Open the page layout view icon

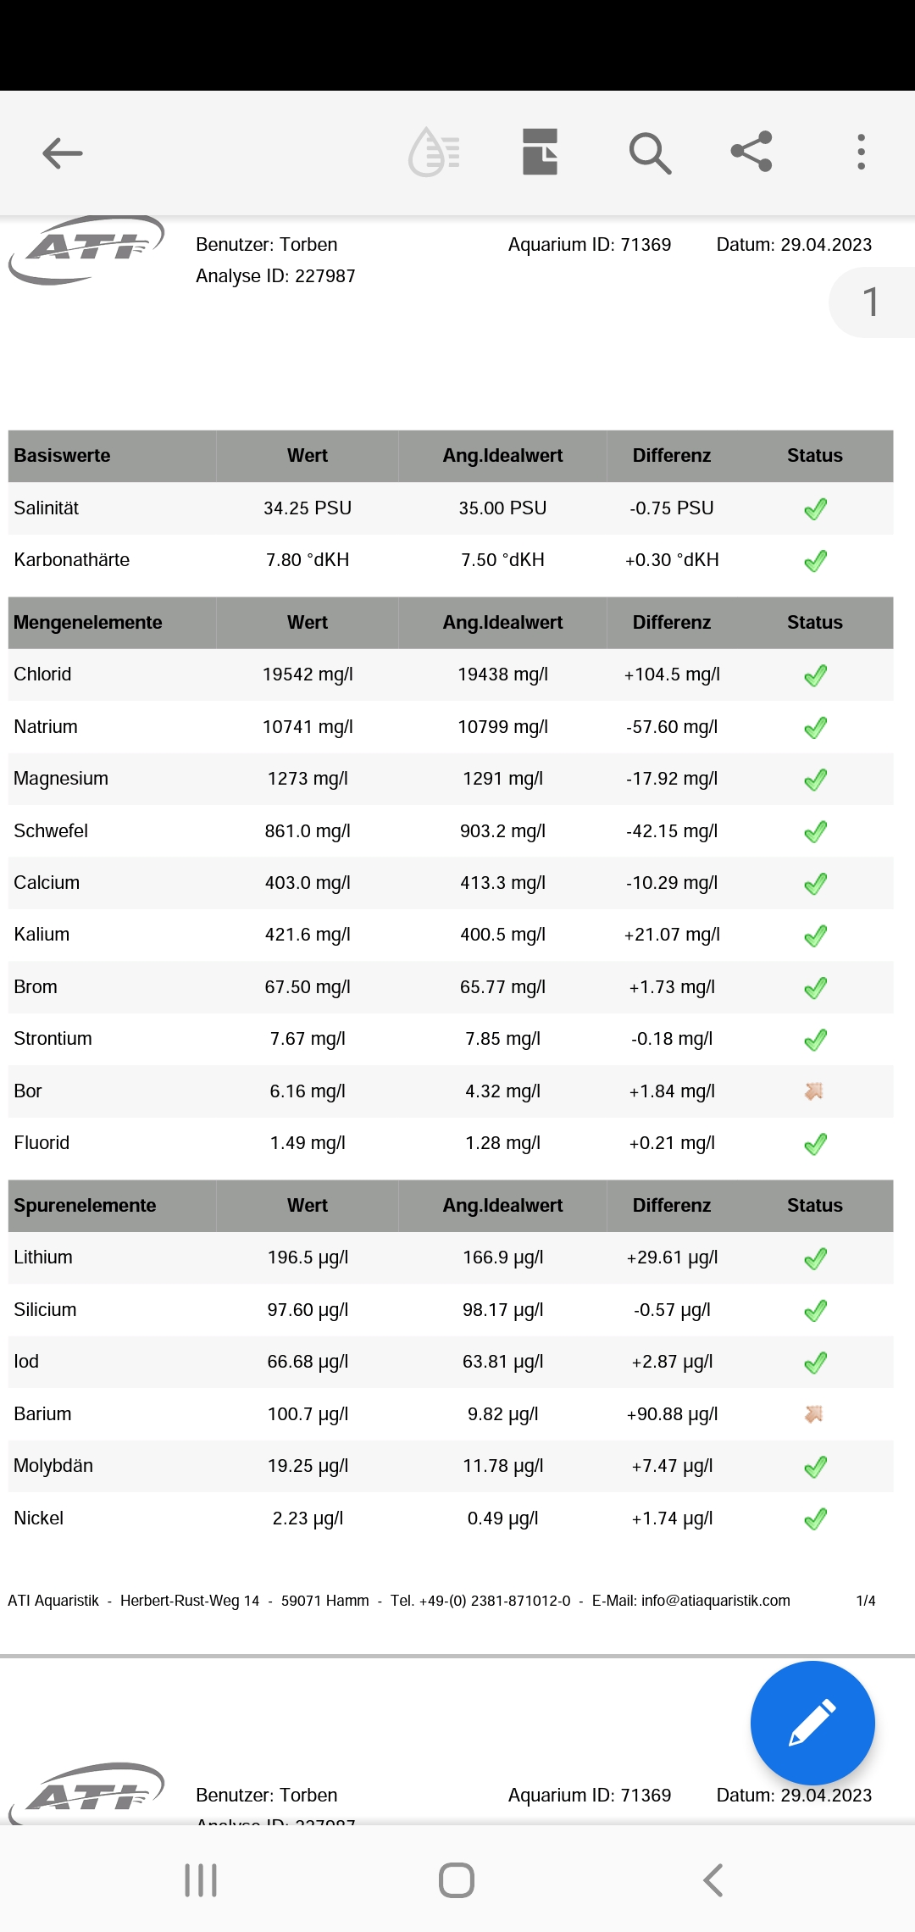541,153
